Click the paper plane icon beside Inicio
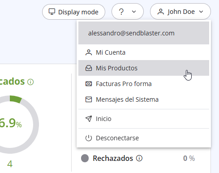 pyautogui.click(x=89, y=119)
